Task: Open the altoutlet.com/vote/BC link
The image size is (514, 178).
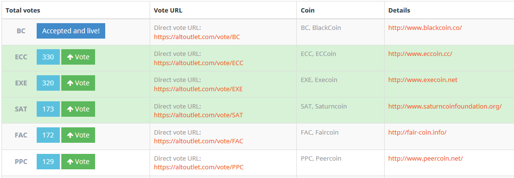Action: 197,37
